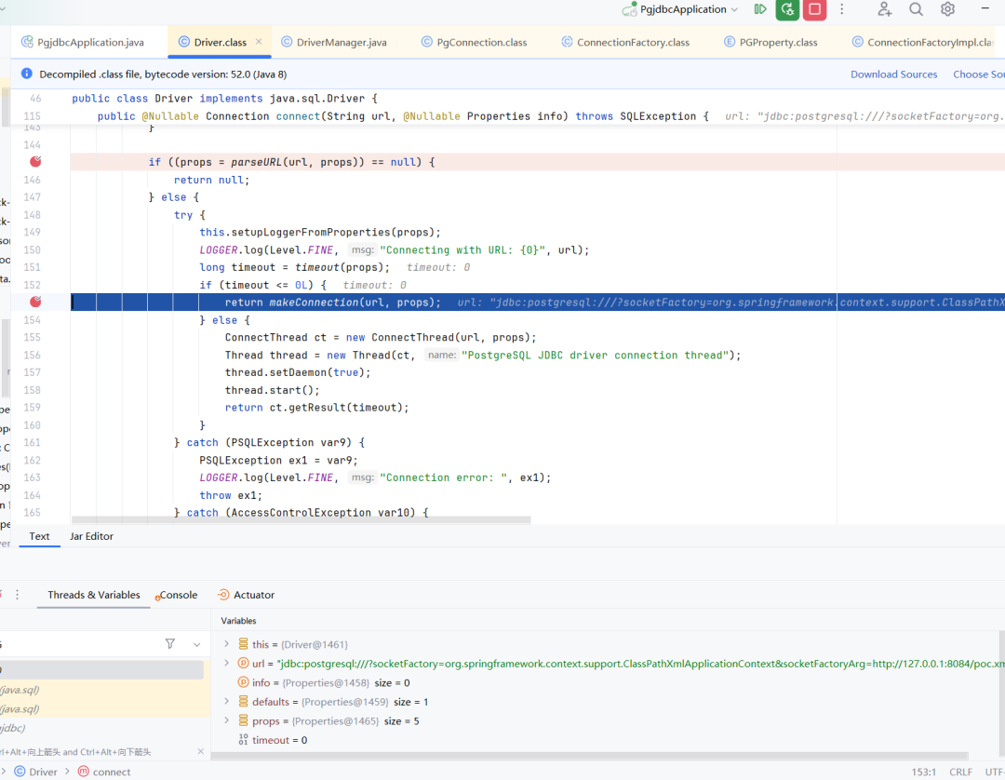Click the green Rerun debug button
The height and width of the screenshot is (780, 1005).
click(x=787, y=9)
